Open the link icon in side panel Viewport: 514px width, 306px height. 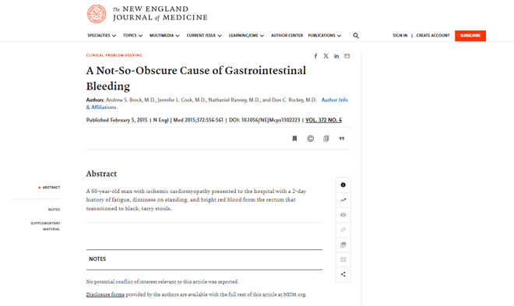pyautogui.click(x=343, y=230)
